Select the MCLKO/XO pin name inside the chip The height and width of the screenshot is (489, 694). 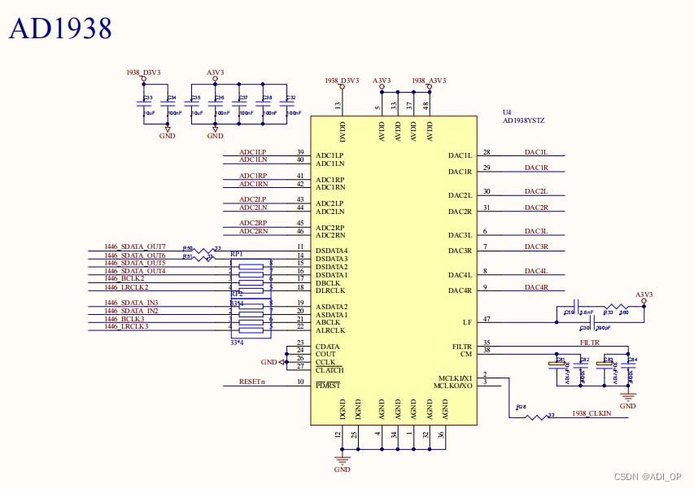click(x=453, y=386)
